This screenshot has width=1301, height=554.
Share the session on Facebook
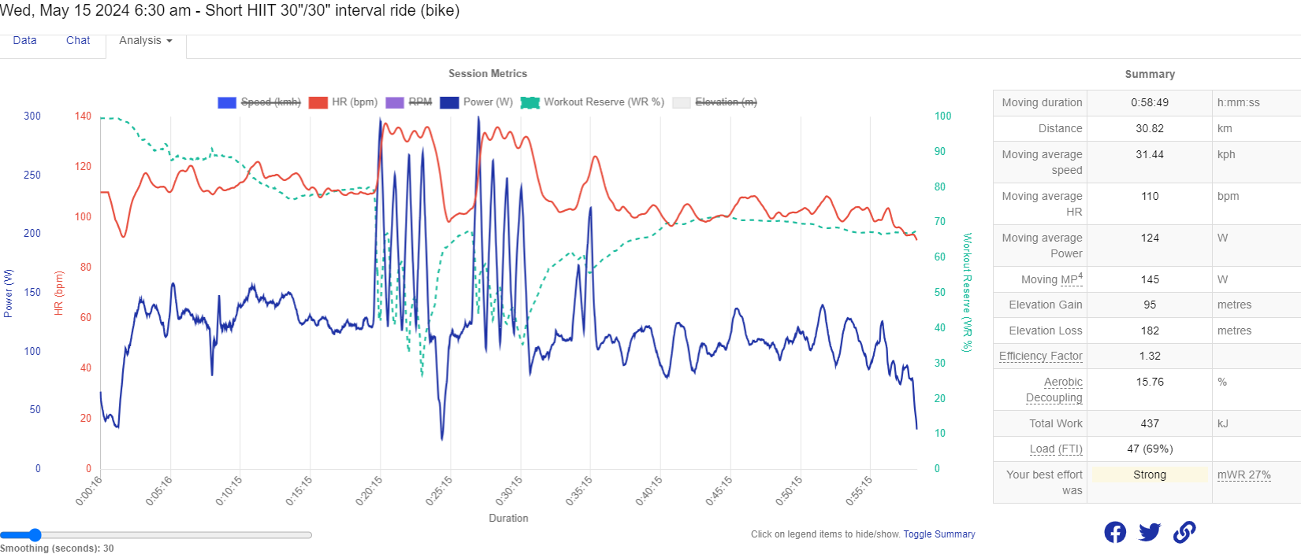1115,533
